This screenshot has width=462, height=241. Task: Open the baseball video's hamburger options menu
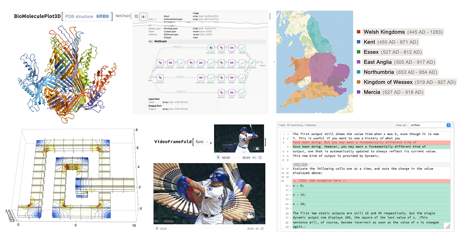pyautogui.click(x=260, y=157)
